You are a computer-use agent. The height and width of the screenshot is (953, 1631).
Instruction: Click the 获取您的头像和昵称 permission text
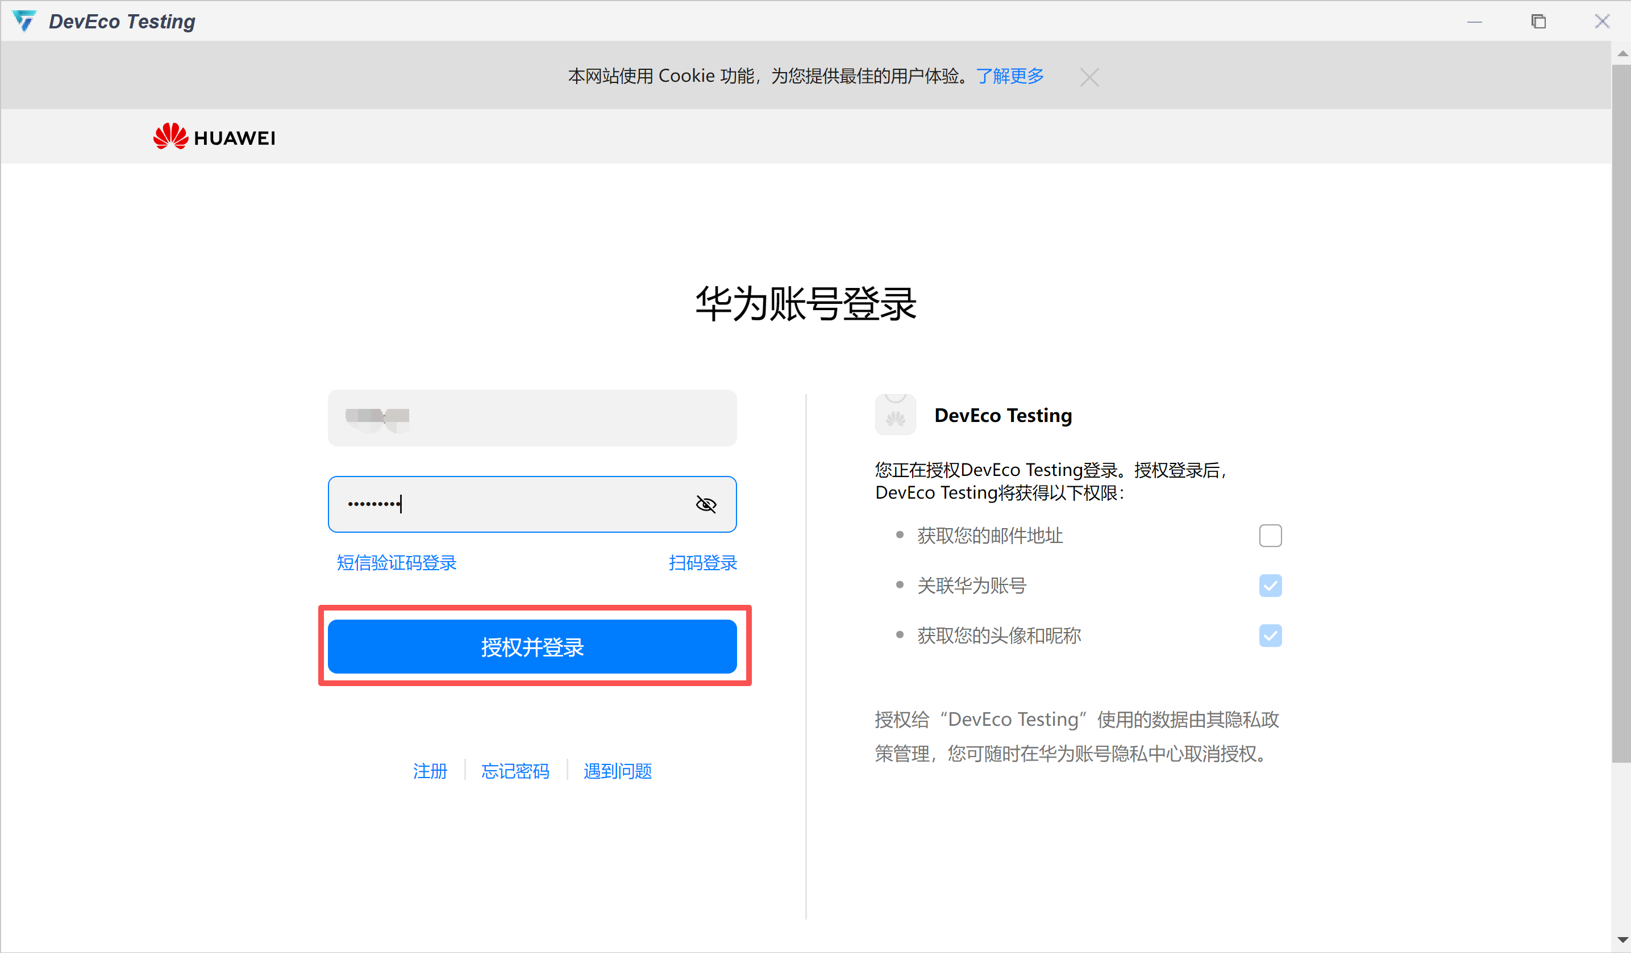click(998, 635)
